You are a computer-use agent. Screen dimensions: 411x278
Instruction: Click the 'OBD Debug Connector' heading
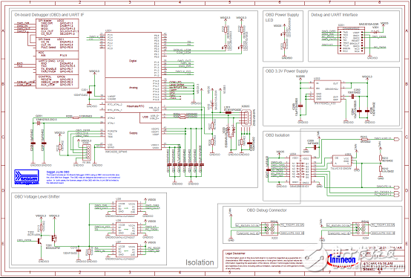[x=266, y=210]
